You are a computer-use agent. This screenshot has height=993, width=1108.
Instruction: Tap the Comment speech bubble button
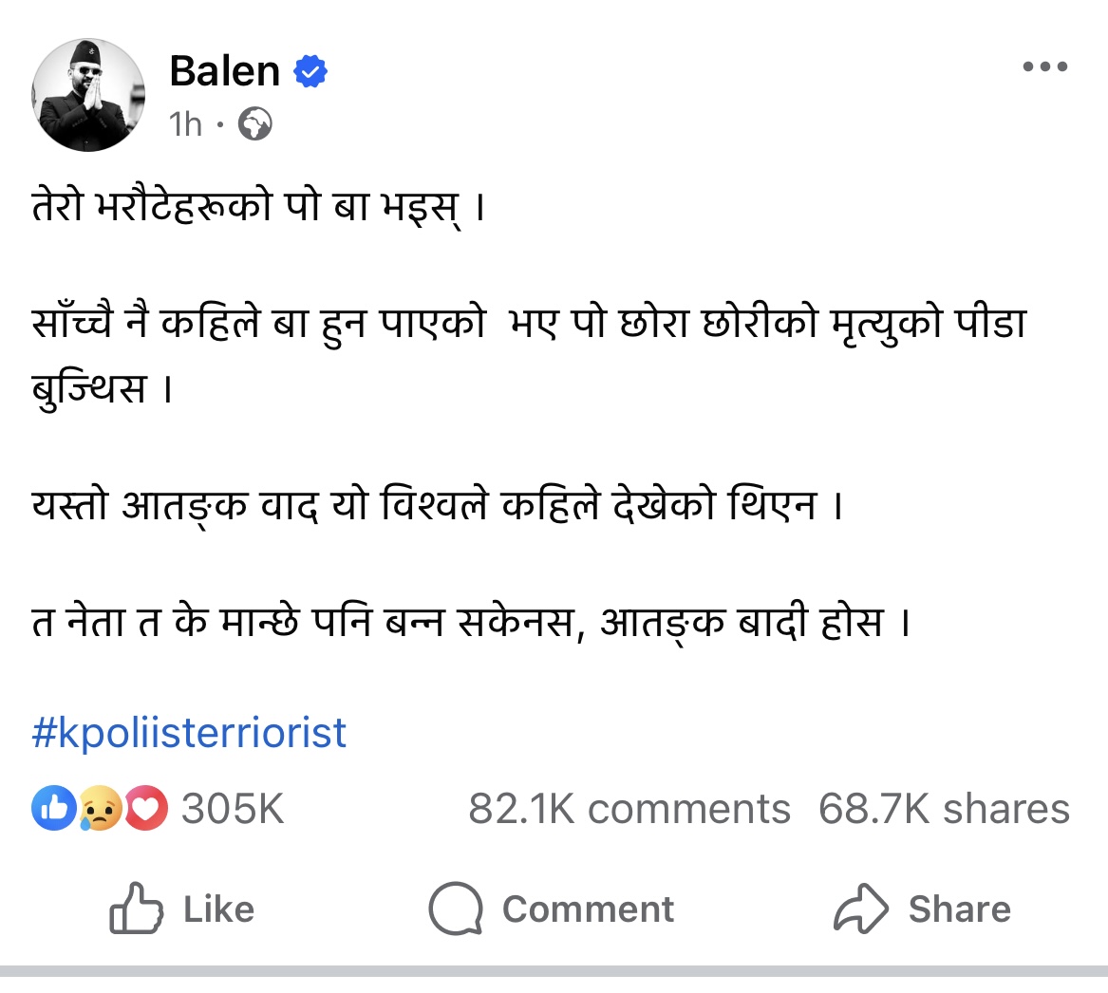pyautogui.click(x=552, y=909)
